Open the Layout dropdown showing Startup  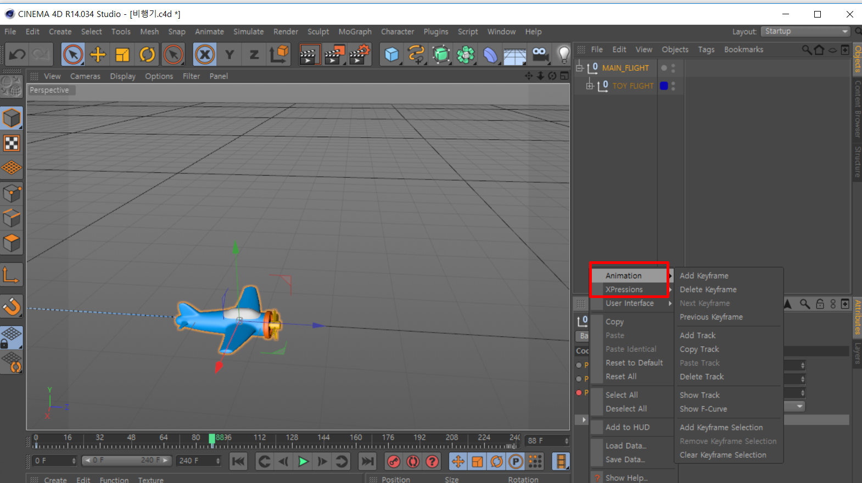tap(806, 31)
